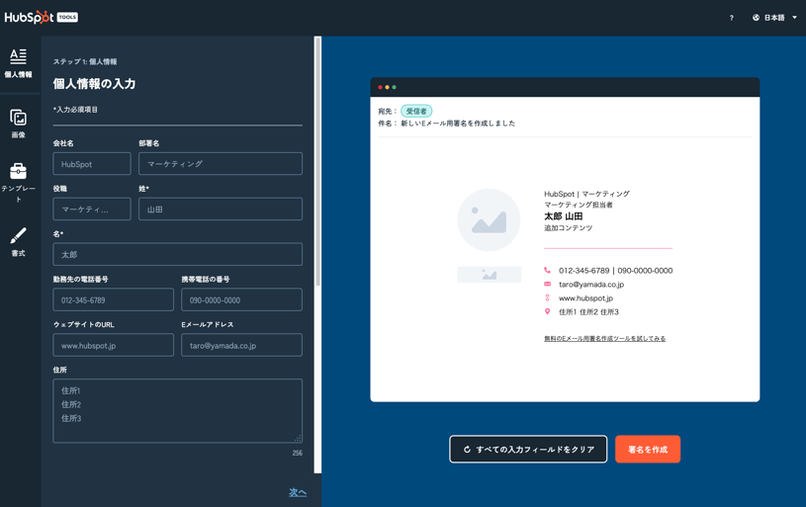Image resolution: width=806 pixels, height=507 pixels.
Task: Click the 署名を作成 button
Action: [648, 450]
